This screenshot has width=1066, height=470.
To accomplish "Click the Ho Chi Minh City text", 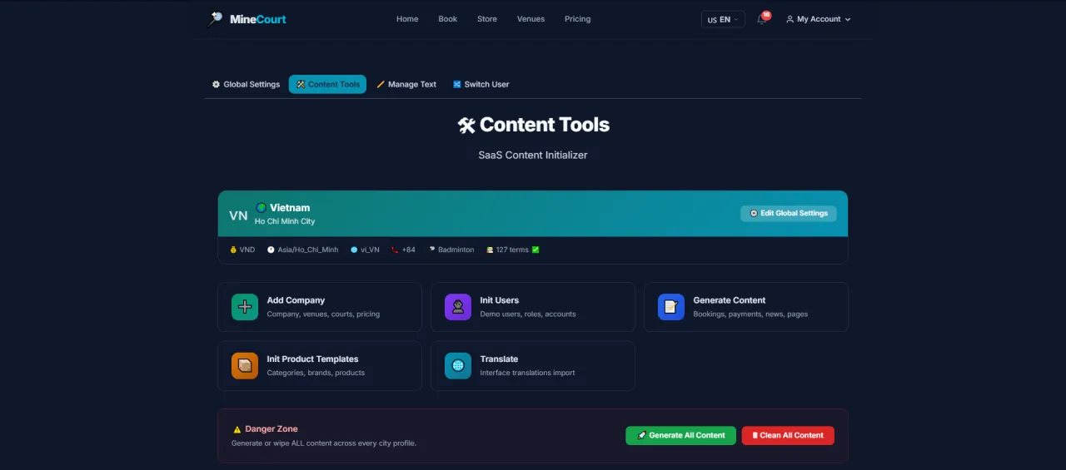I will pos(285,221).
